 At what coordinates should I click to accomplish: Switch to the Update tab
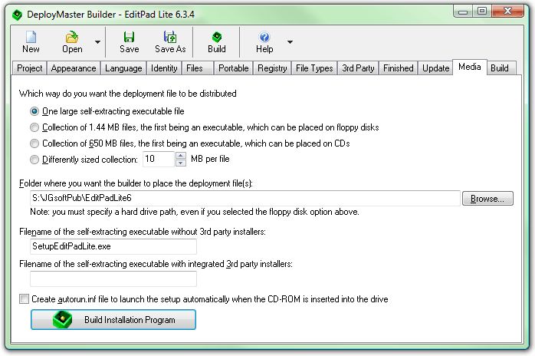[435, 68]
